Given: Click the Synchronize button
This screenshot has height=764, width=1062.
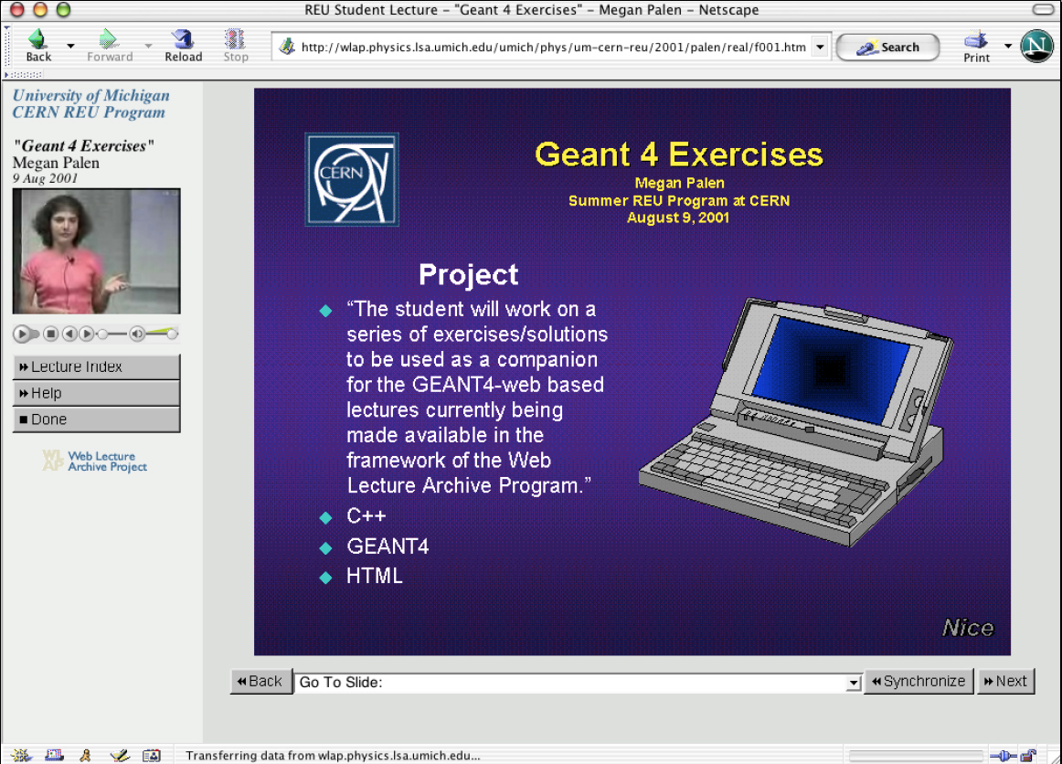Looking at the screenshot, I should tap(919, 681).
